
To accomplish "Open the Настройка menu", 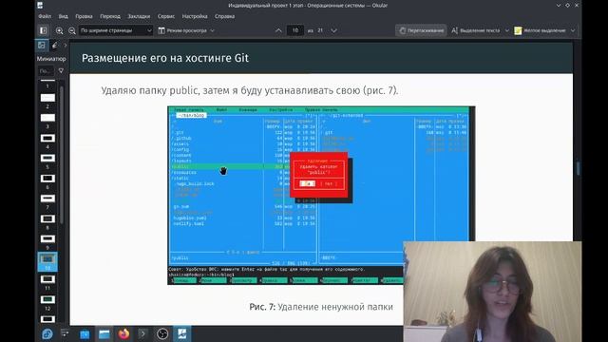I will click(195, 16).
